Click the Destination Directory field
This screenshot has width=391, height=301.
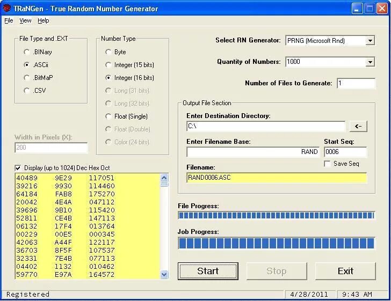(266, 126)
